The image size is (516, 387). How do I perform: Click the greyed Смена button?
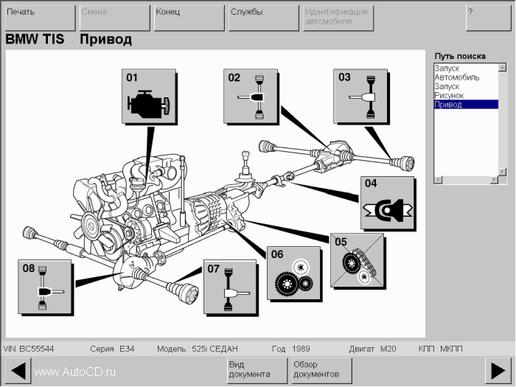pyautogui.click(x=115, y=18)
